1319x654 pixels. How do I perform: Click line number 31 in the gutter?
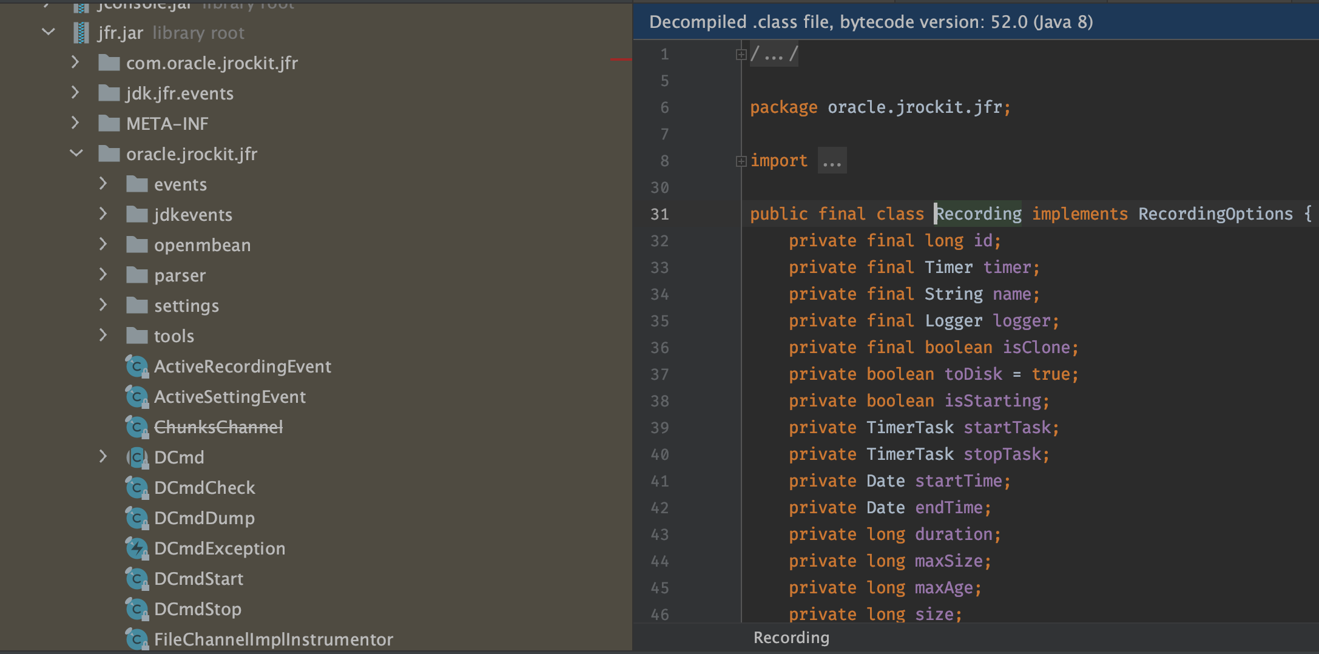pos(659,214)
